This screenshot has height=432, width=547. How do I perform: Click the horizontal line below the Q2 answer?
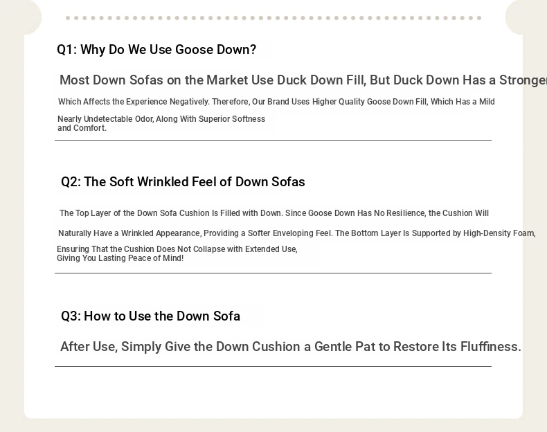point(273,273)
